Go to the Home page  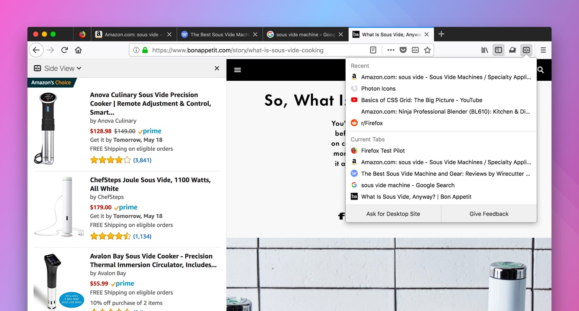pos(78,50)
